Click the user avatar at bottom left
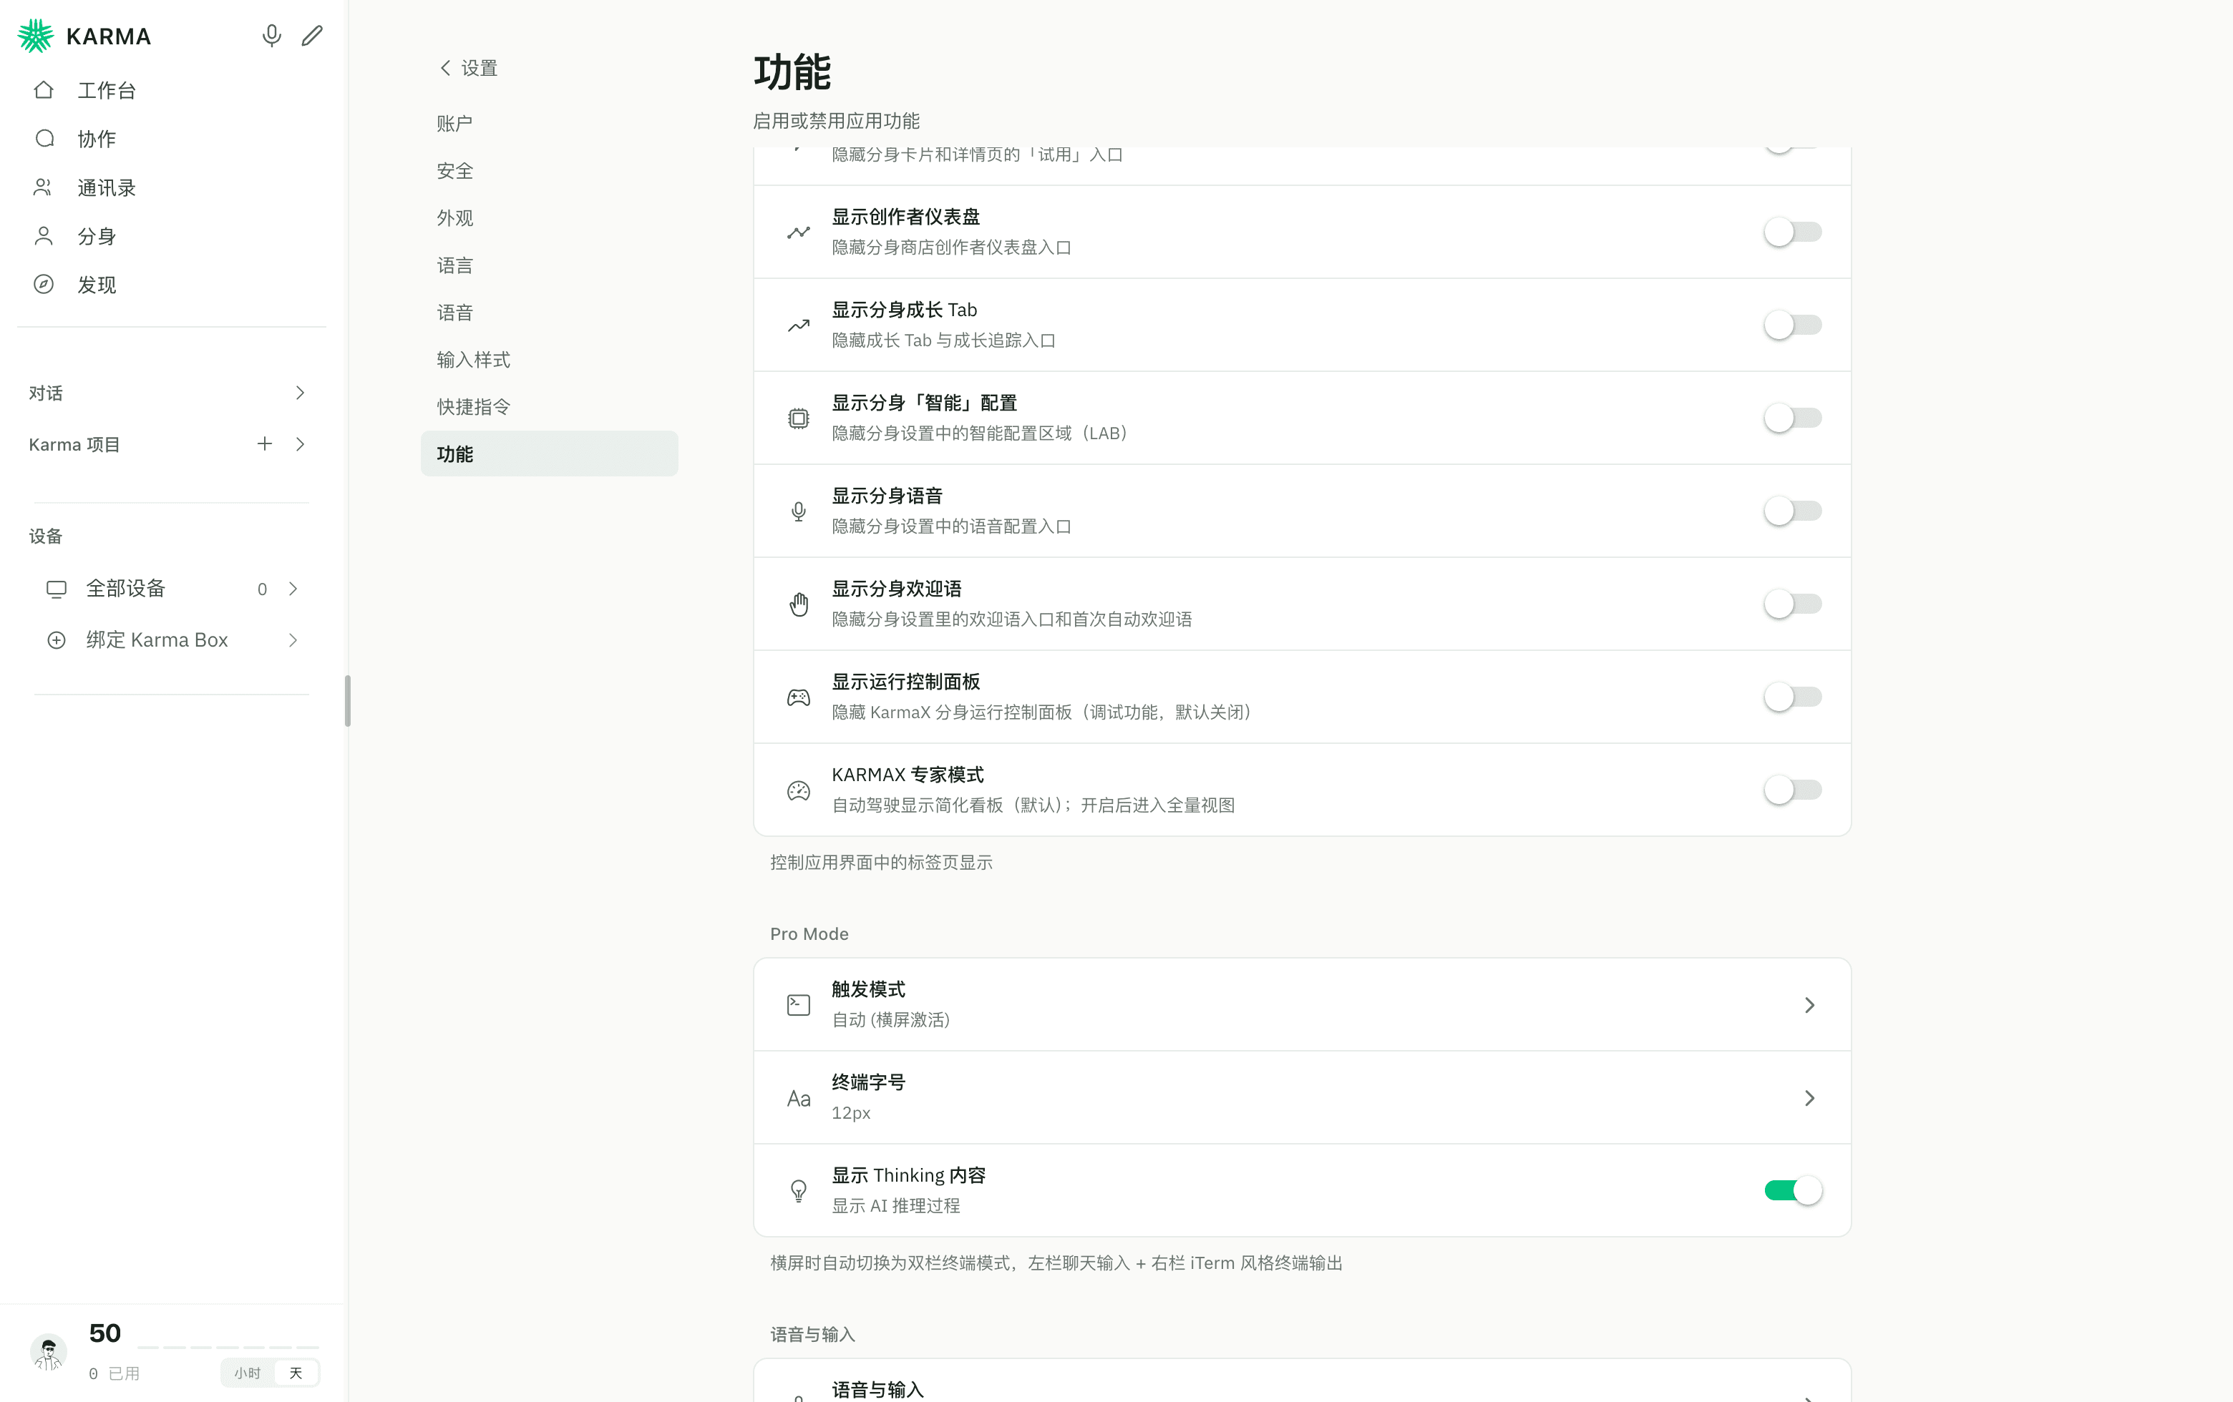2233x1402 pixels. (48, 1352)
